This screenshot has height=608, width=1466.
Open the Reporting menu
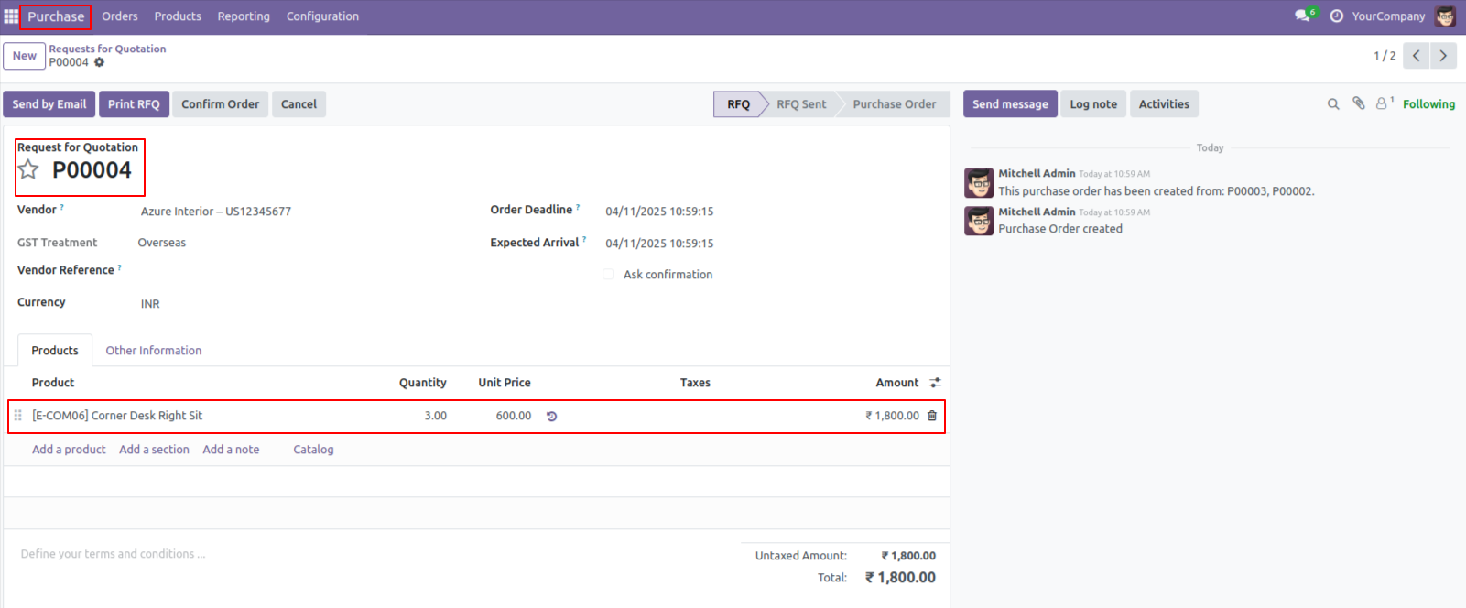click(x=244, y=16)
